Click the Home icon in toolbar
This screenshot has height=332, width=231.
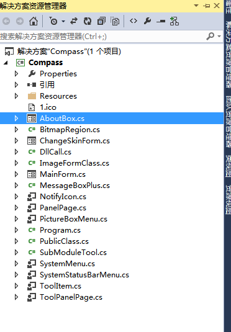(x=34, y=21)
